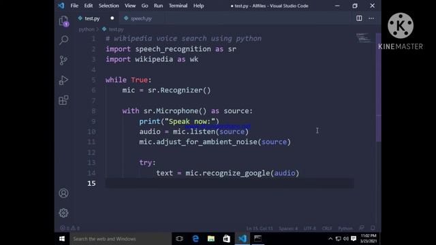Click the network icon in system tray
436x245 pixels.
[338, 239]
